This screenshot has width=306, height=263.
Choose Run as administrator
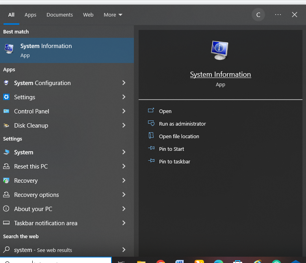pyautogui.click(x=182, y=124)
